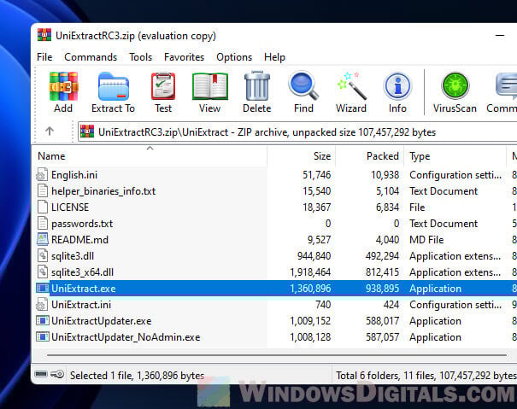Click the key password status icon

click(x=58, y=374)
